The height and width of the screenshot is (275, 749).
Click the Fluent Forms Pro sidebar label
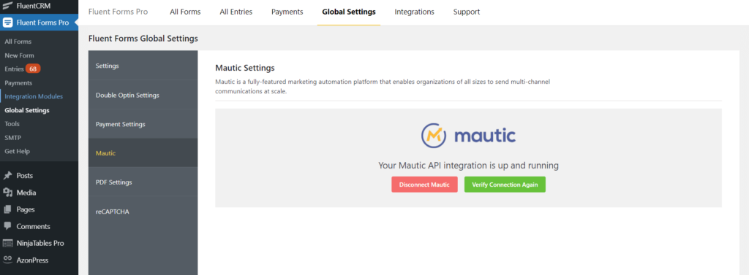[42, 23]
